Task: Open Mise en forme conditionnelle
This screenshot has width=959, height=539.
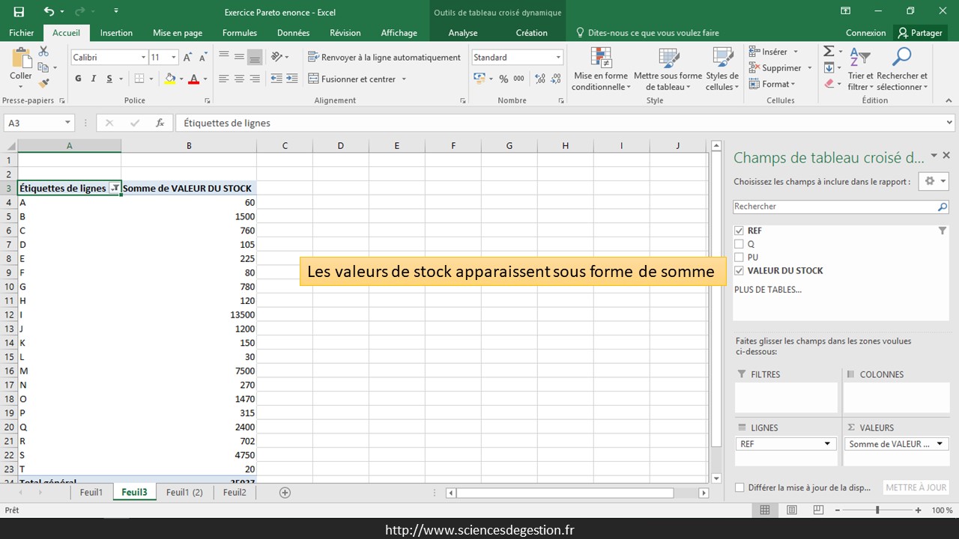Action: 599,70
